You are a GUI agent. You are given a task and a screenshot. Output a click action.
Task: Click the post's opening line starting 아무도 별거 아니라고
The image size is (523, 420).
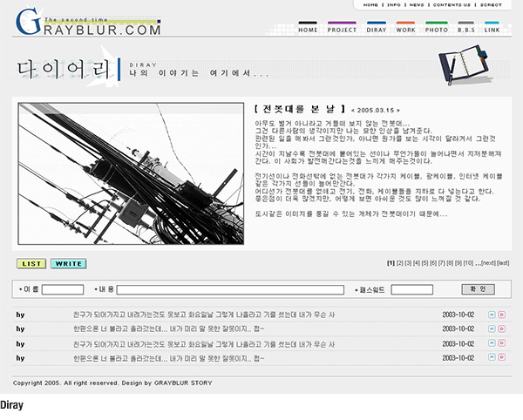[x=333, y=124]
